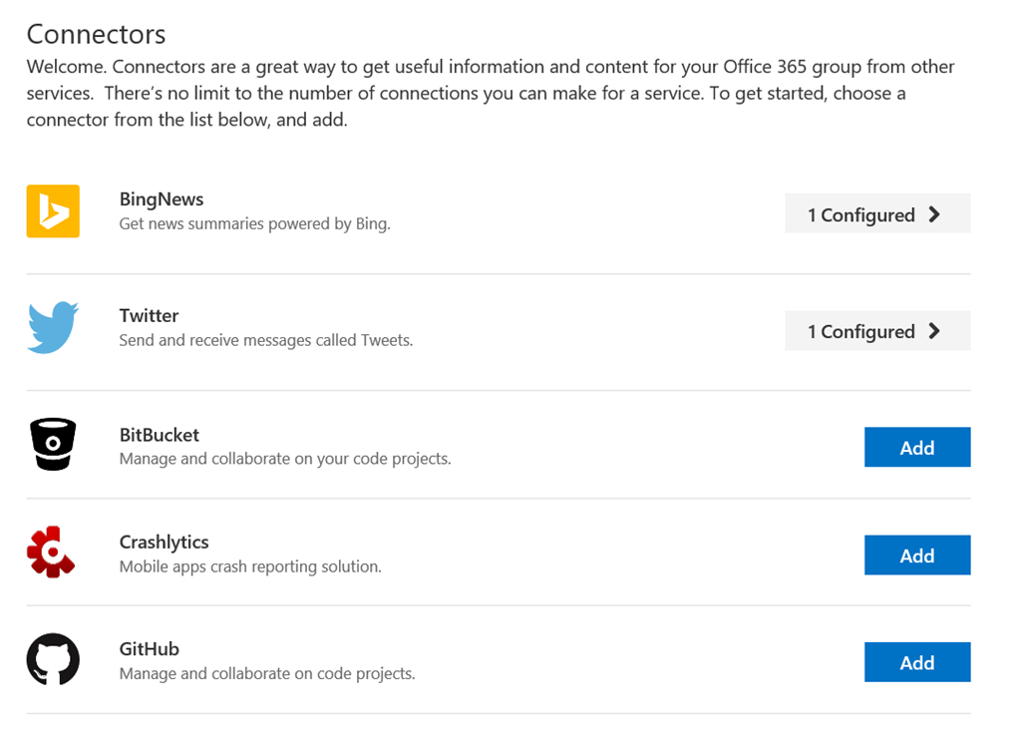Click 'Manage and collaborate on code projects.' GitHub description
Screen dimensions: 1021x735
267,674
